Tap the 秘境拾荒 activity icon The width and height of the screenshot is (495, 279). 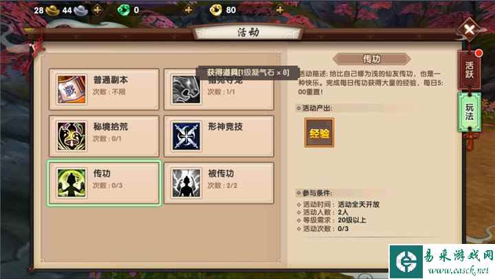(71, 136)
